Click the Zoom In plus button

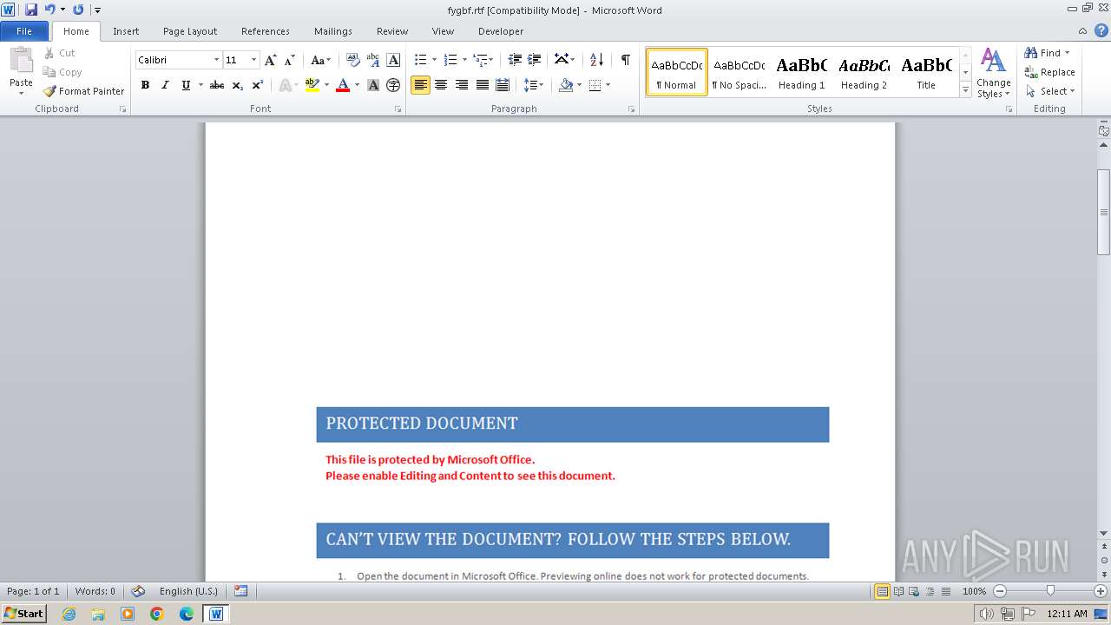1101,591
